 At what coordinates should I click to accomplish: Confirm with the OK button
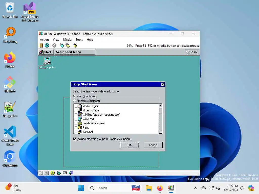[130, 145]
